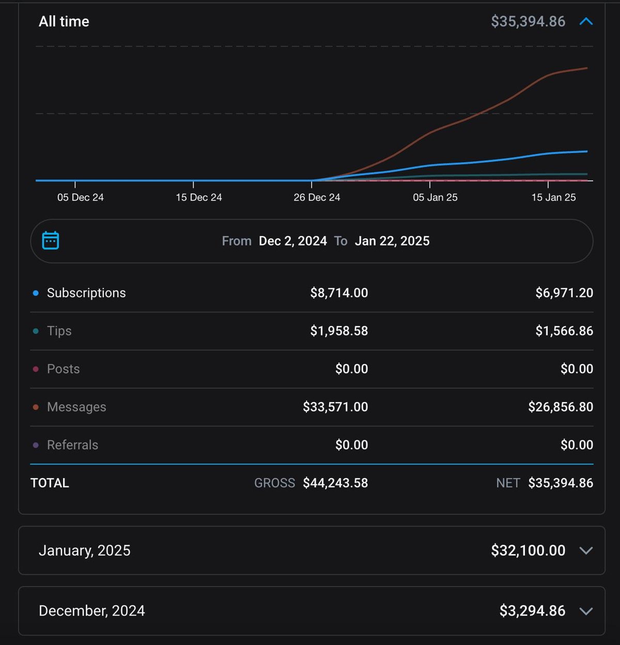Select the Referrals row label
Viewport: 620px width, 645px height.
pos(72,445)
